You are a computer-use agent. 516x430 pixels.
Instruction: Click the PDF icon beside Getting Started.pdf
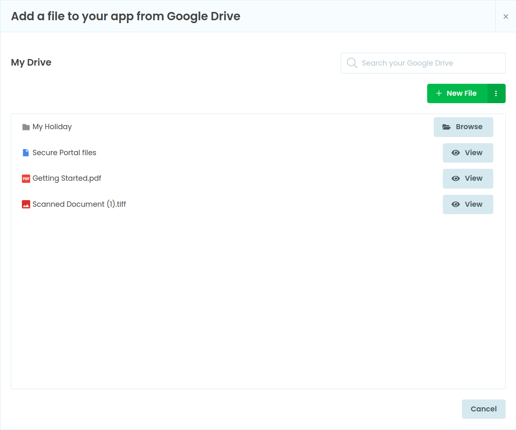click(x=25, y=178)
